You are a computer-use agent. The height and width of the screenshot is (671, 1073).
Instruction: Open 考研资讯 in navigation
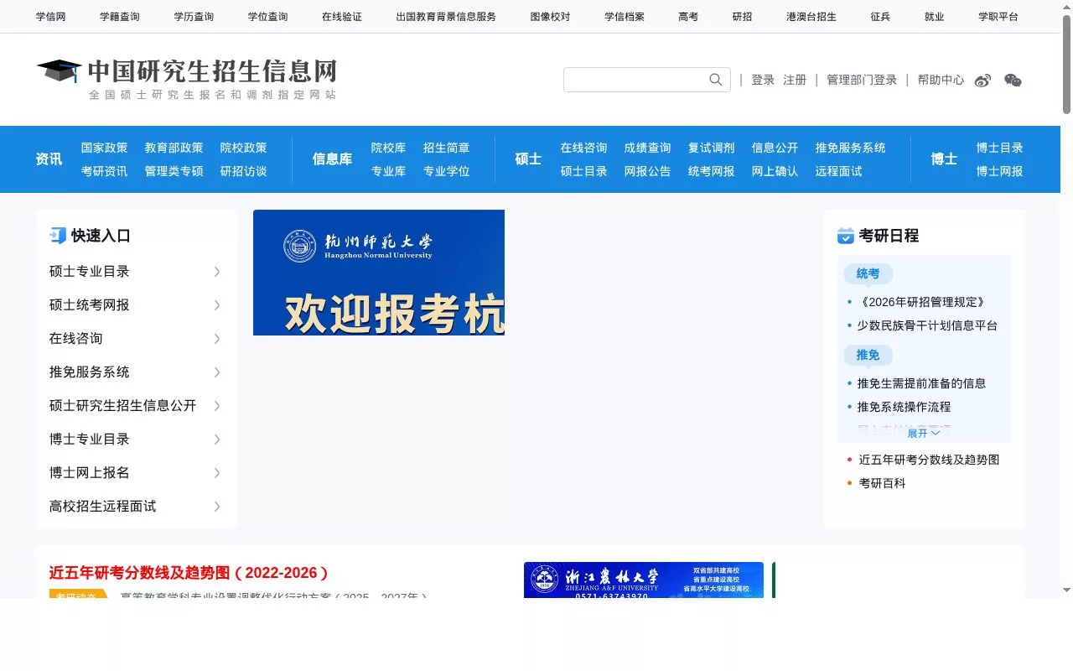pos(105,171)
